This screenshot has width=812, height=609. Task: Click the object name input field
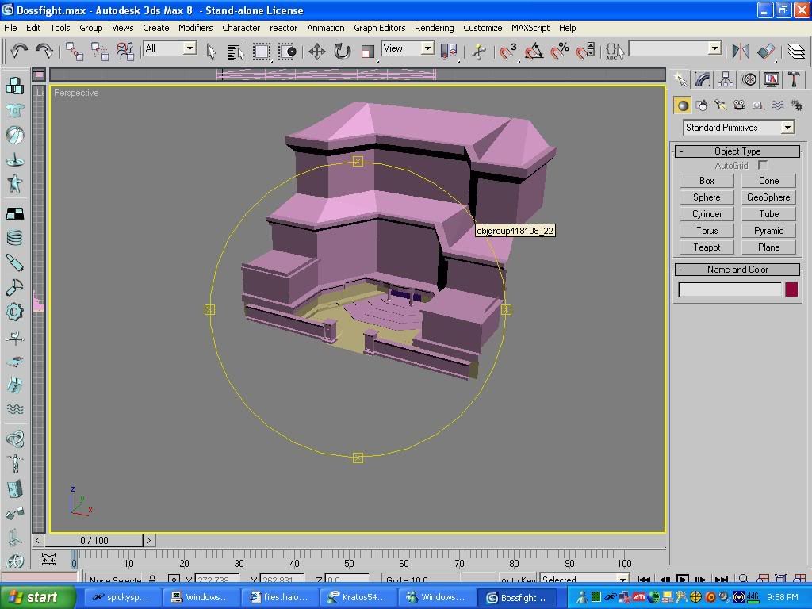[730, 289]
